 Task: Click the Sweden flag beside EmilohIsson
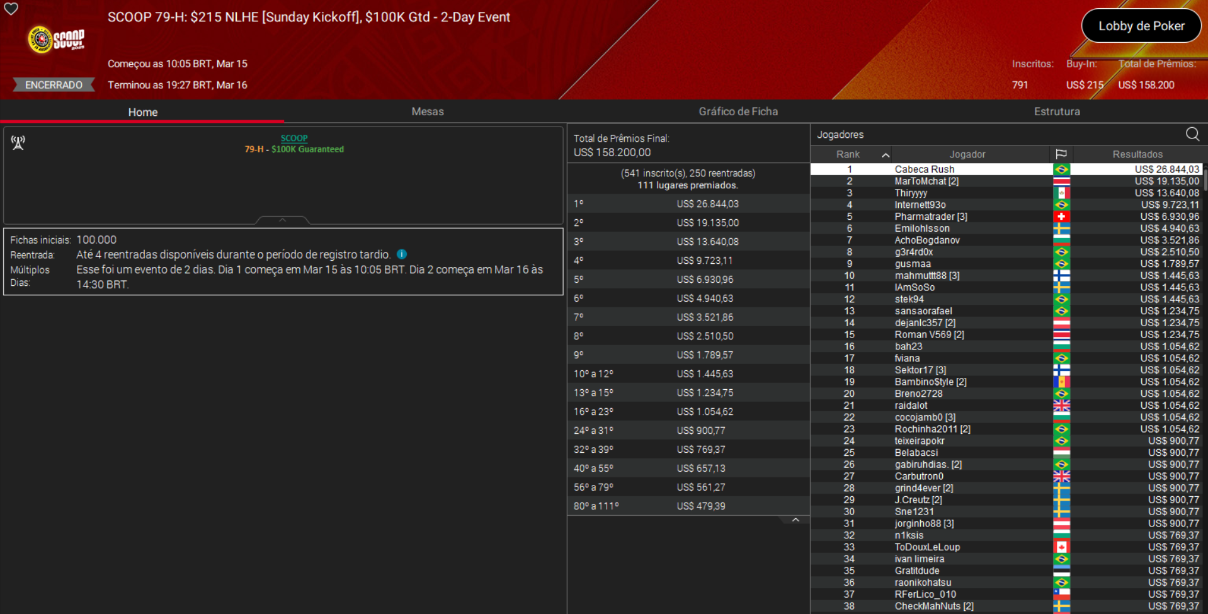click(1062, 228)
